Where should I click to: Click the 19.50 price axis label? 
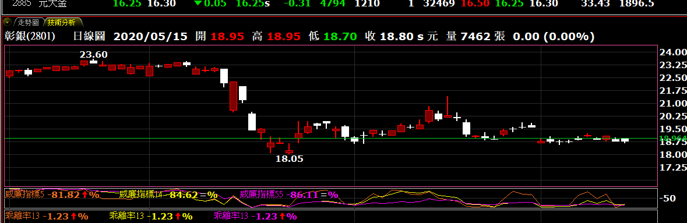click(672, 129)
